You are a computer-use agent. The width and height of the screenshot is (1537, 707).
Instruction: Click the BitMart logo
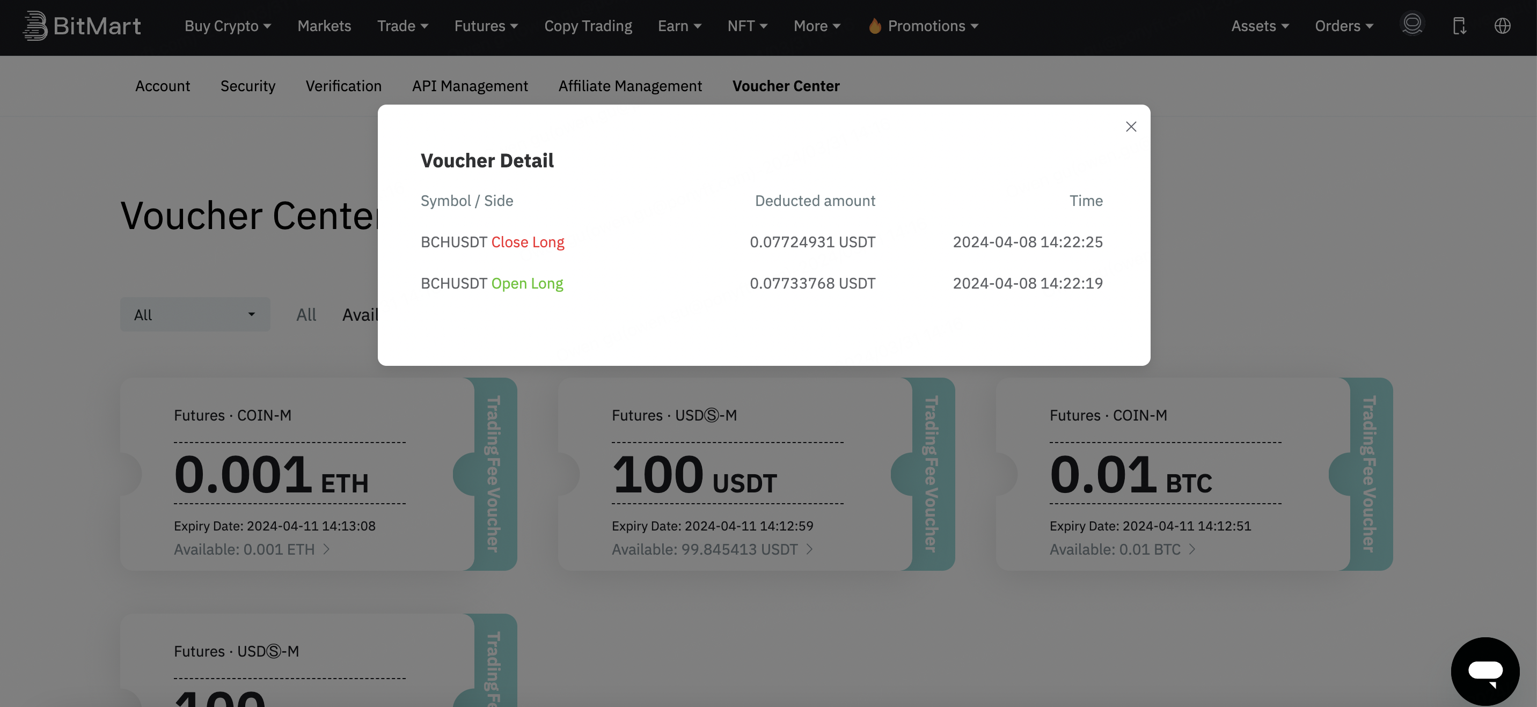[82, 26]
